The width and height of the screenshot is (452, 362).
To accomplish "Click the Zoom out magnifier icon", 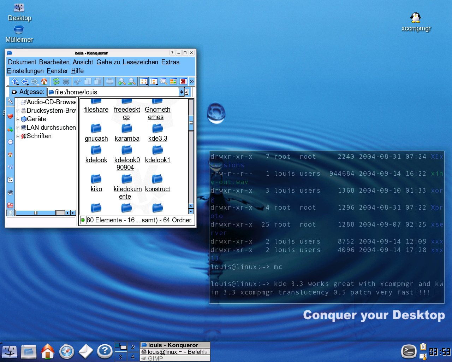I will coord(132,82).
